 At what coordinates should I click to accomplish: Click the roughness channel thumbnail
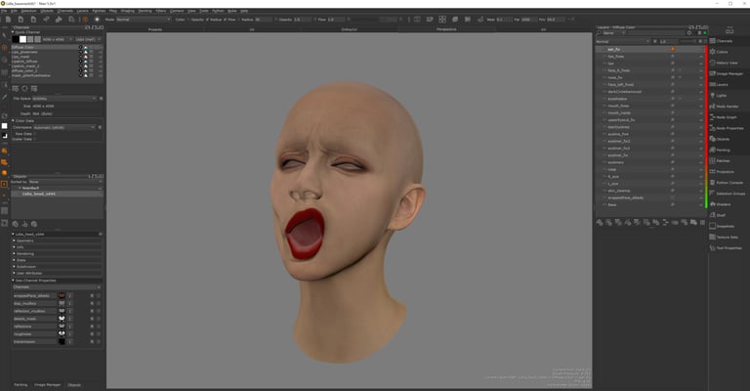[62, 333]
